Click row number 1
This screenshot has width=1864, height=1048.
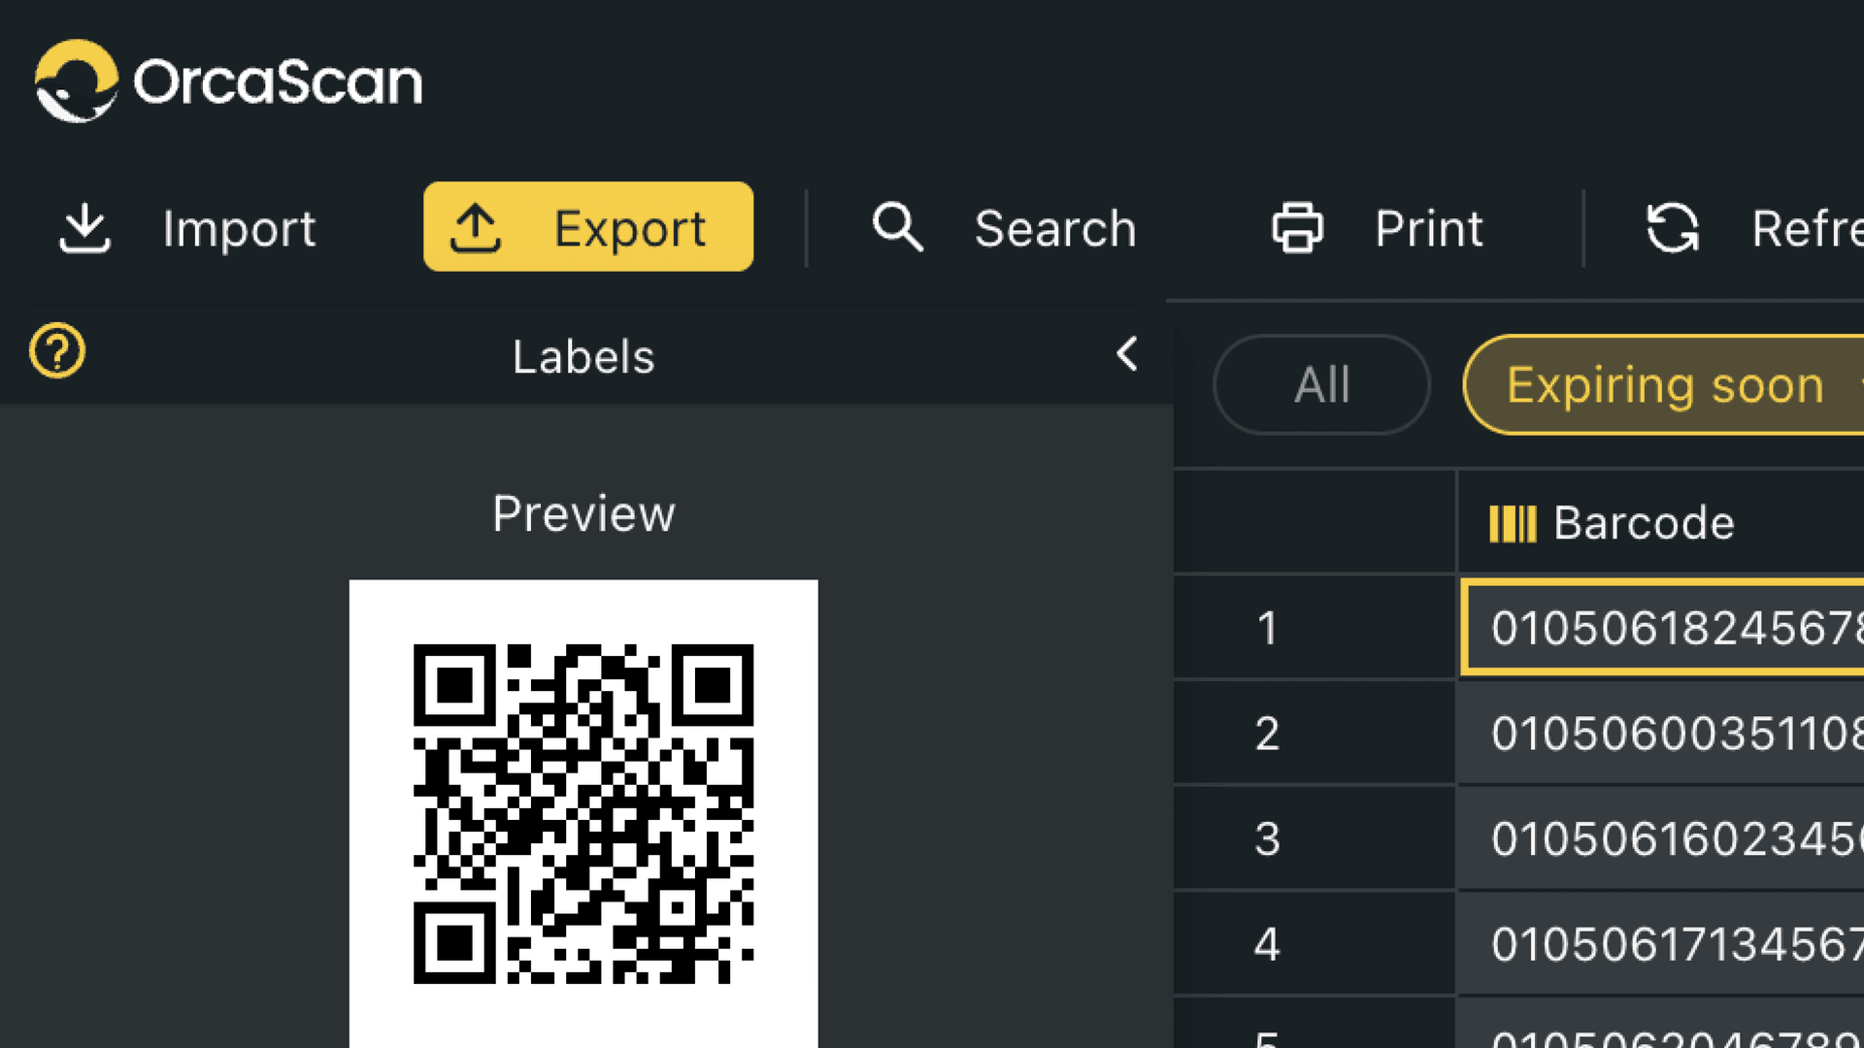(1267, 629)
